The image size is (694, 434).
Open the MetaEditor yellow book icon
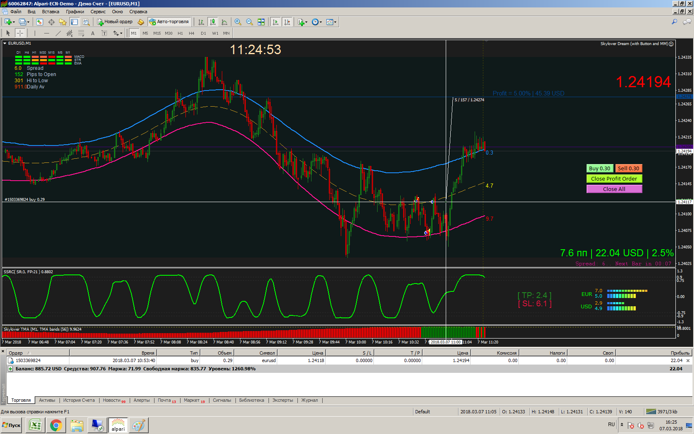click(141, 22)
